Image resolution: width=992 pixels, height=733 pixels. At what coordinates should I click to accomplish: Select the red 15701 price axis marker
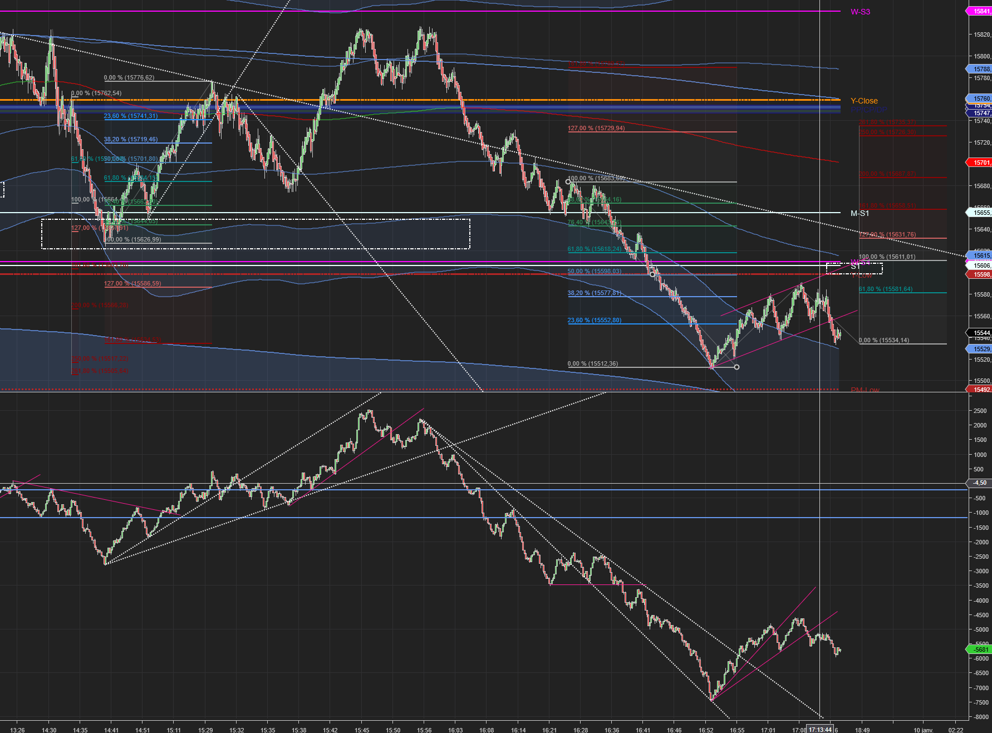[x=980, y=163]
